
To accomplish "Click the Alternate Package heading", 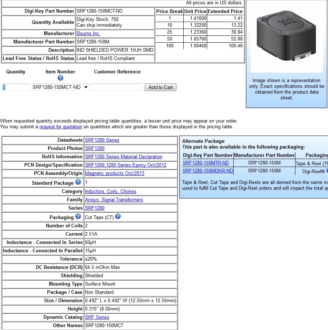I will 203,141.
